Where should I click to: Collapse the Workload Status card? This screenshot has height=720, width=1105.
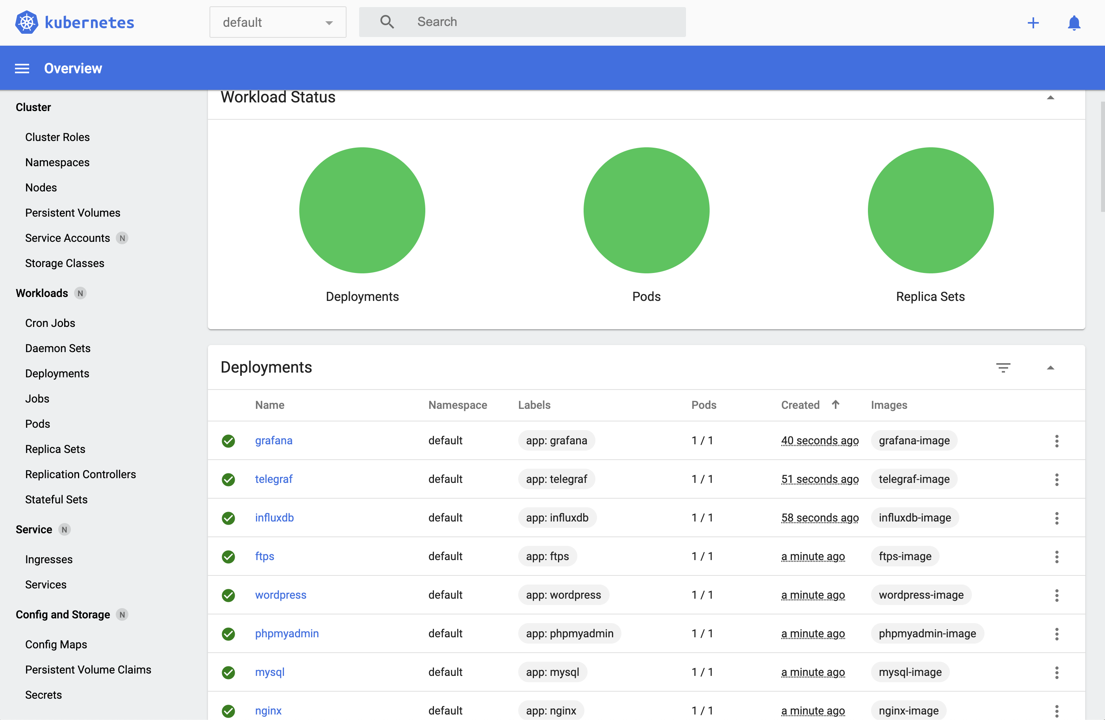tap(1050, 98)
